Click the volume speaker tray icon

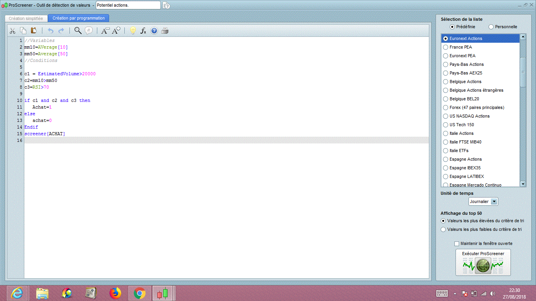(492, 294)
